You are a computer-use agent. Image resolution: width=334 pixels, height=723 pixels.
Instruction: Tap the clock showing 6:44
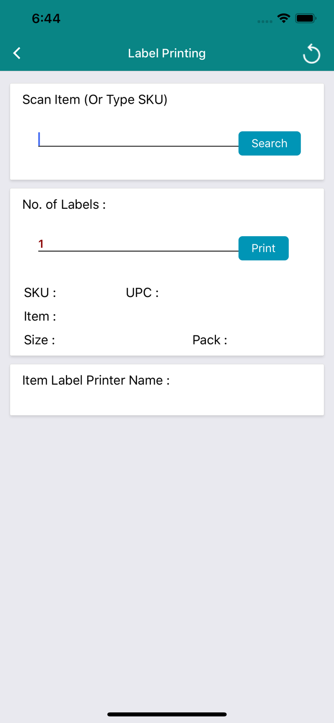coord(46,18)
